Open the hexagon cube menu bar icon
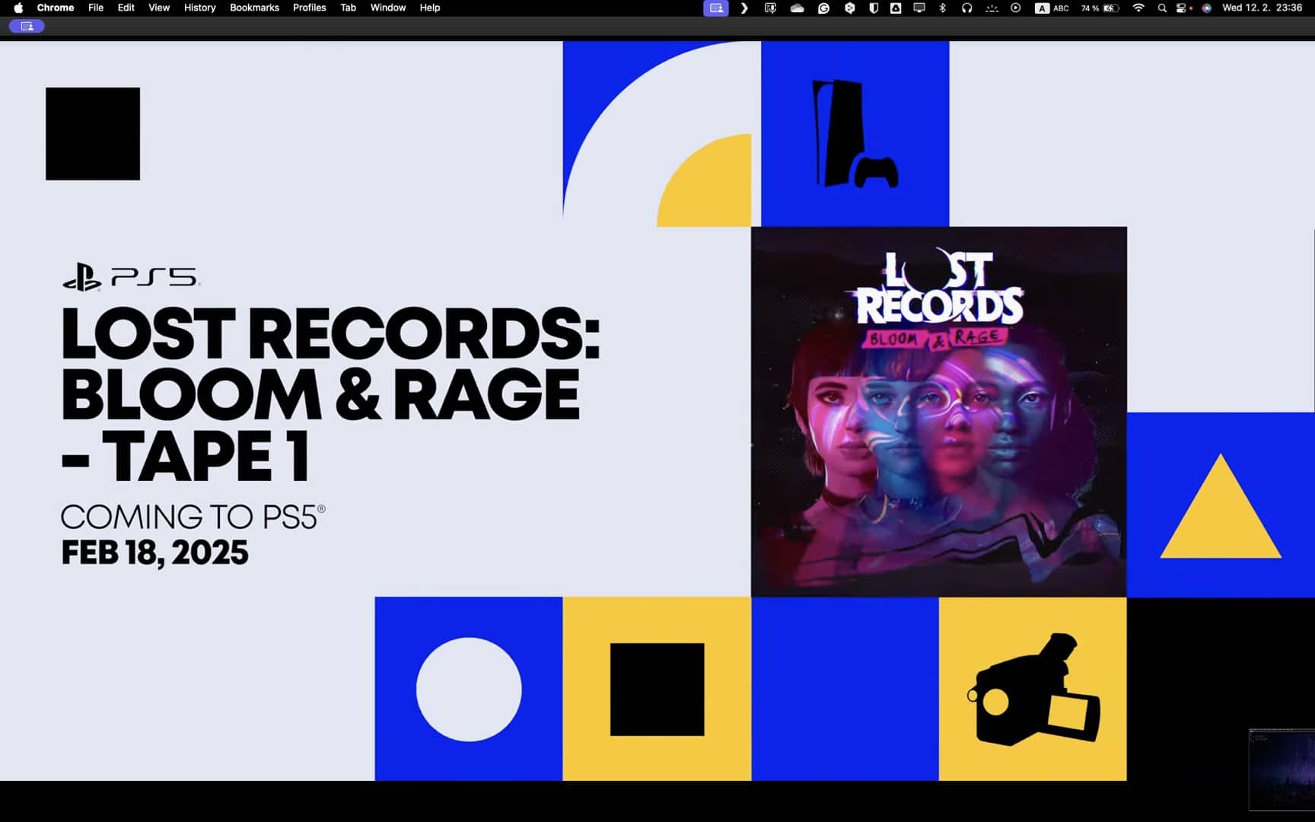1315x822 pixels. pyautogui.click(x=849, y=8)
